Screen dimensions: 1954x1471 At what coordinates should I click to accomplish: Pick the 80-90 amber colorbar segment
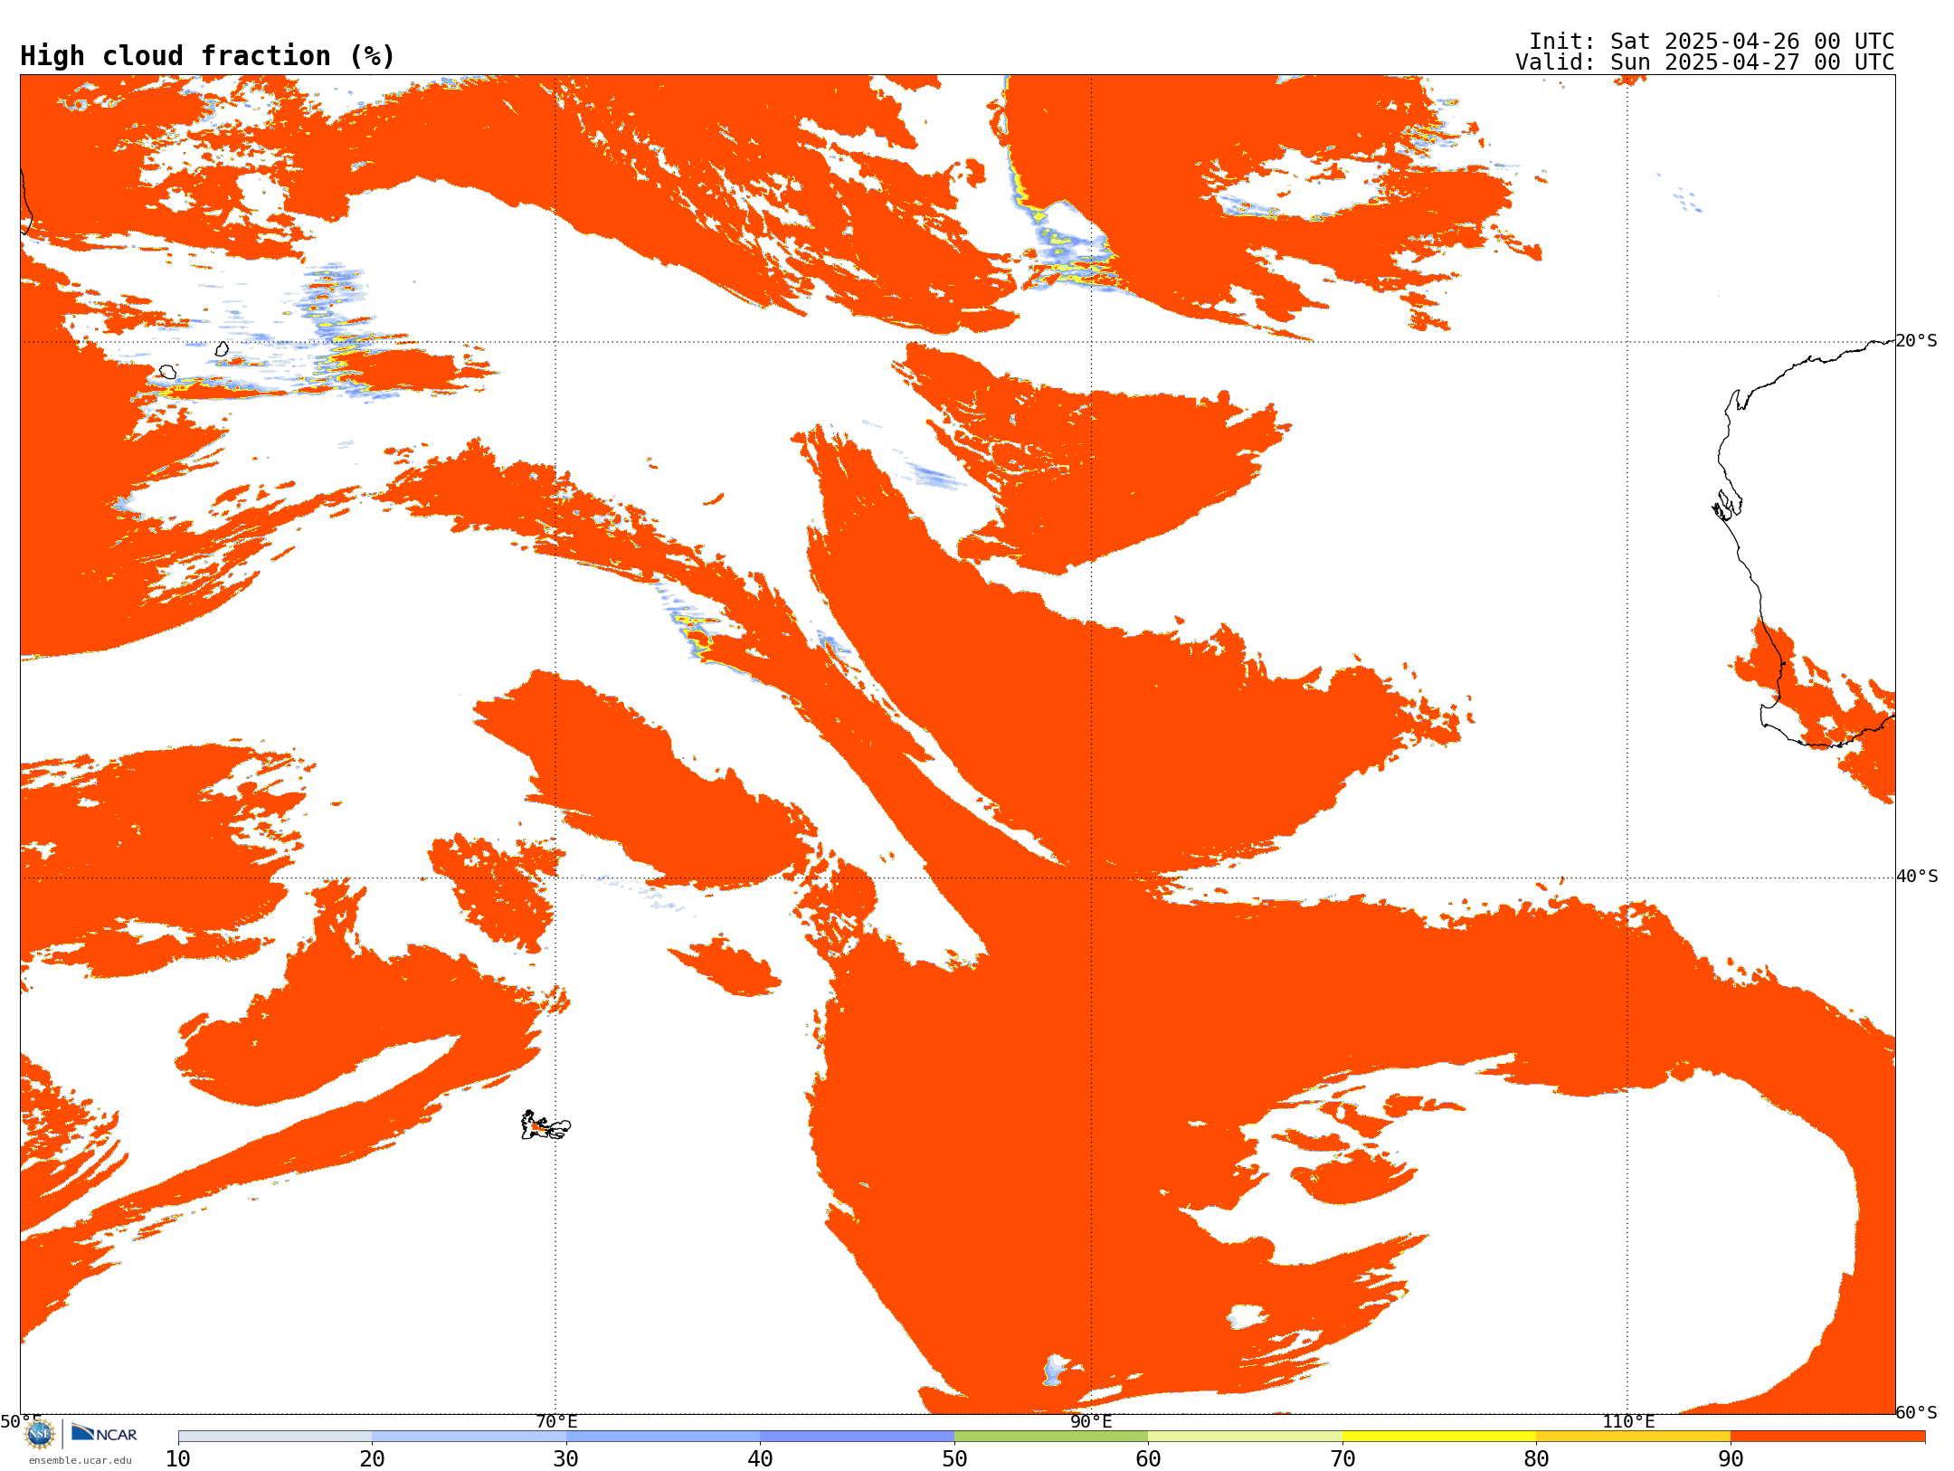(x=1633, y=1437)
